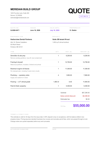Click the Date signature line
Image resolution: width=100 pixels, height=142 pixels.
71,128
